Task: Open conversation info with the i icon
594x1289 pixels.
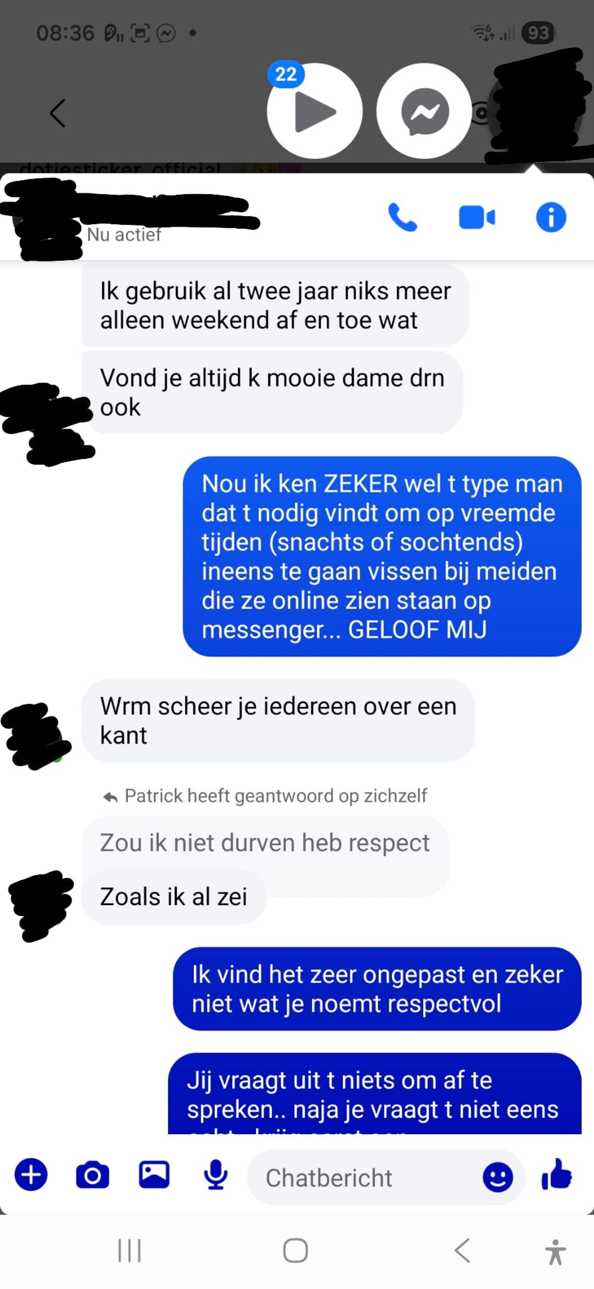Action: [x=551, y=218]
